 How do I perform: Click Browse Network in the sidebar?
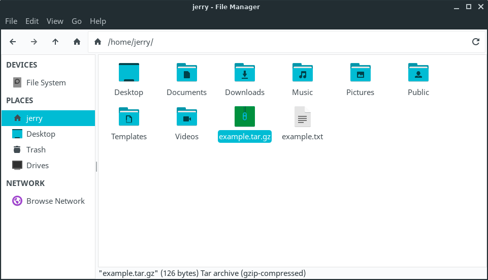(x=55, y=201)
